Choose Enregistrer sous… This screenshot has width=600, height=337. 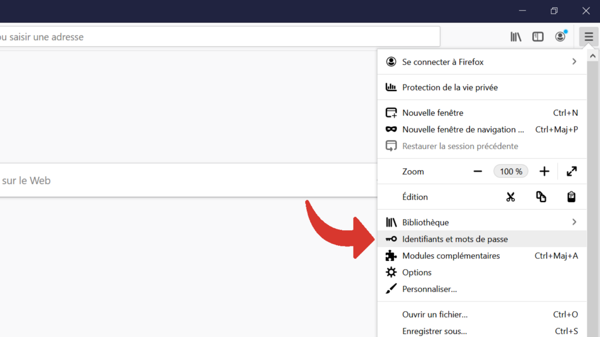(x=482, y=331)
